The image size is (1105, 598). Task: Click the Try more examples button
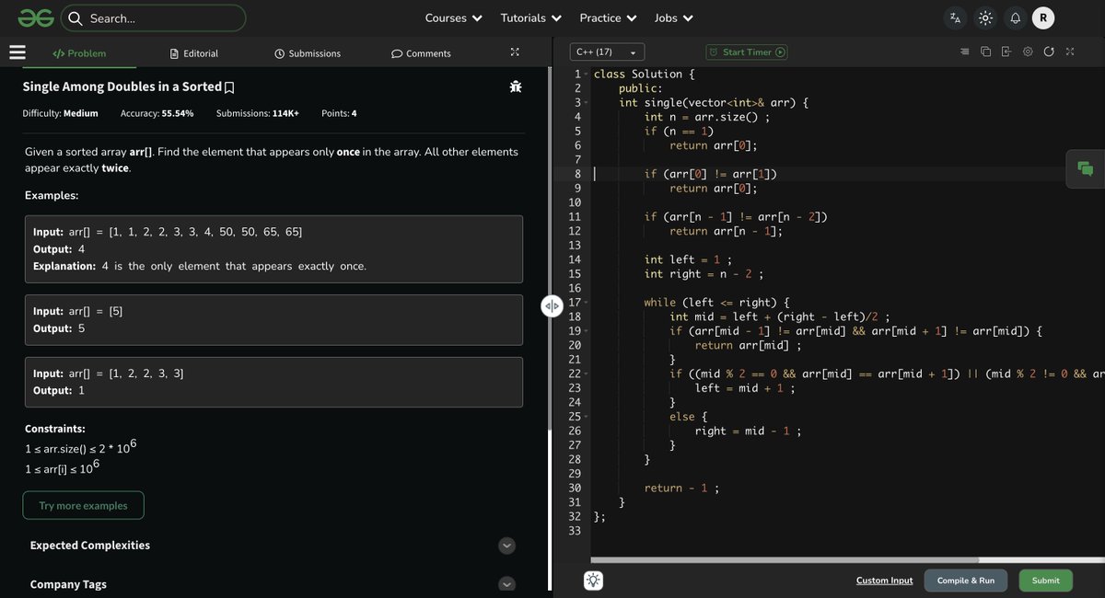coord(83,505)
